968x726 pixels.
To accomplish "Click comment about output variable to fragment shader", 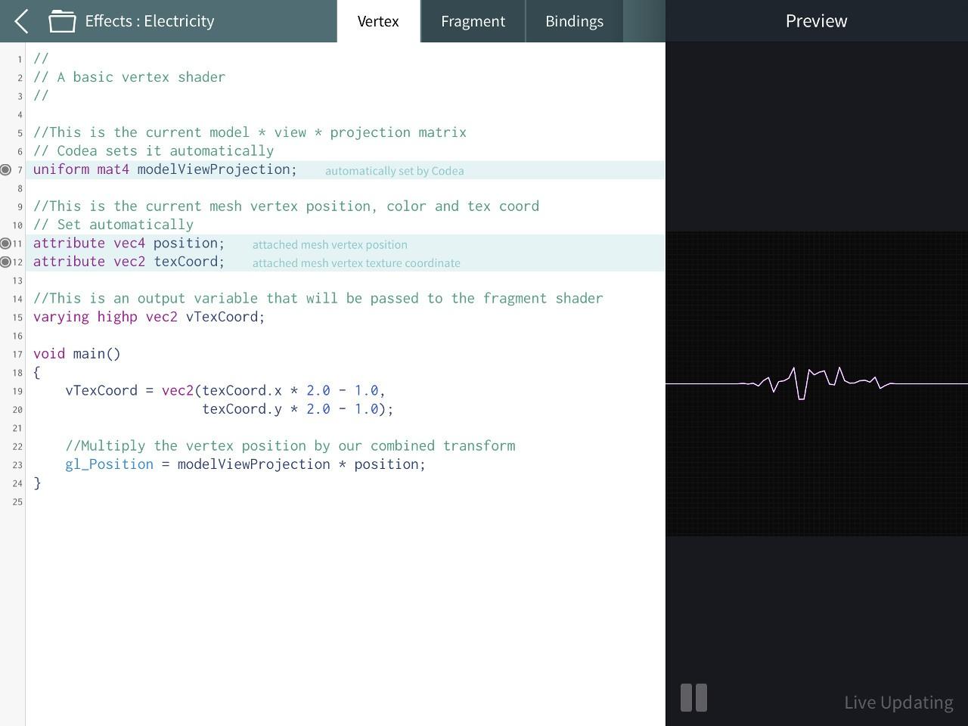I will (x=318, y=299).
